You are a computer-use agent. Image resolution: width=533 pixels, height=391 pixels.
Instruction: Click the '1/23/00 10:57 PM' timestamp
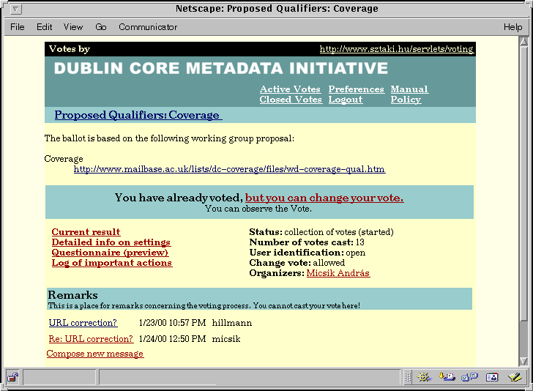tap(172, 323)
